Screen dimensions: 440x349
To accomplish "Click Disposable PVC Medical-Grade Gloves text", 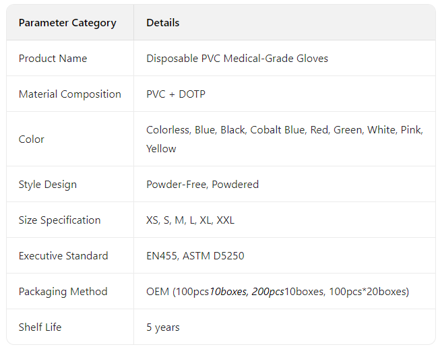I will tap(237, 59).
